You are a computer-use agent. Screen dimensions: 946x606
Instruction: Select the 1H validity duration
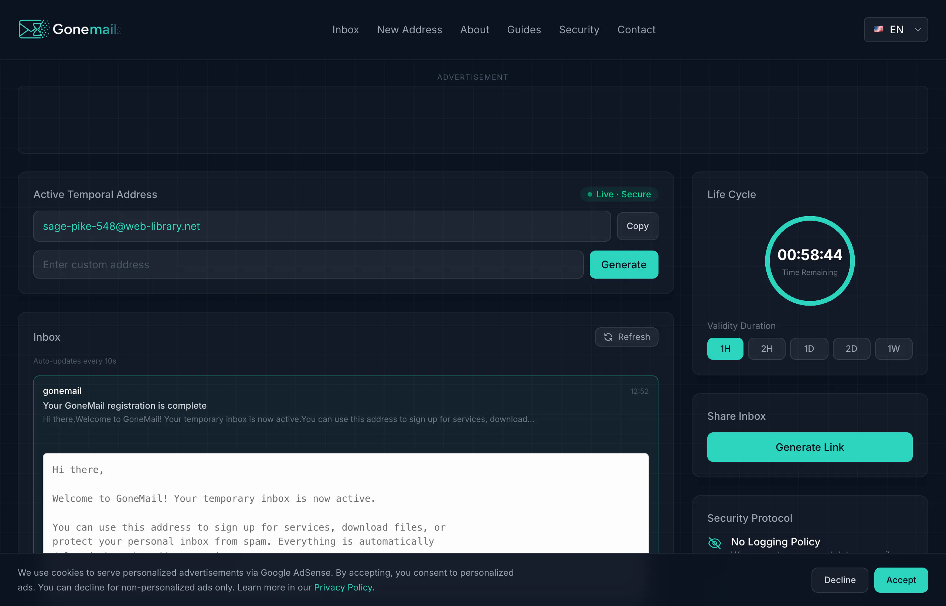click(x=725, y=349)
